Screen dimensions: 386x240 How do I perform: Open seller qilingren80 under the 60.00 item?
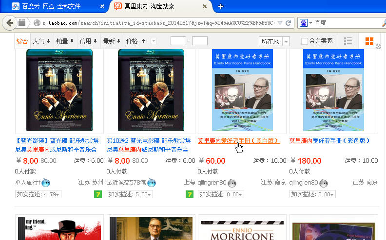212,183
